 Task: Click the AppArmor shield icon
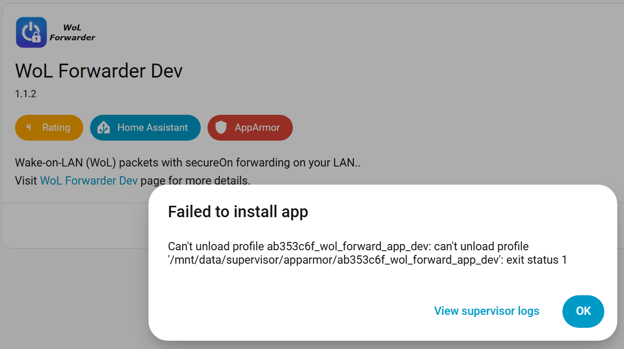[x=221, y=128]
